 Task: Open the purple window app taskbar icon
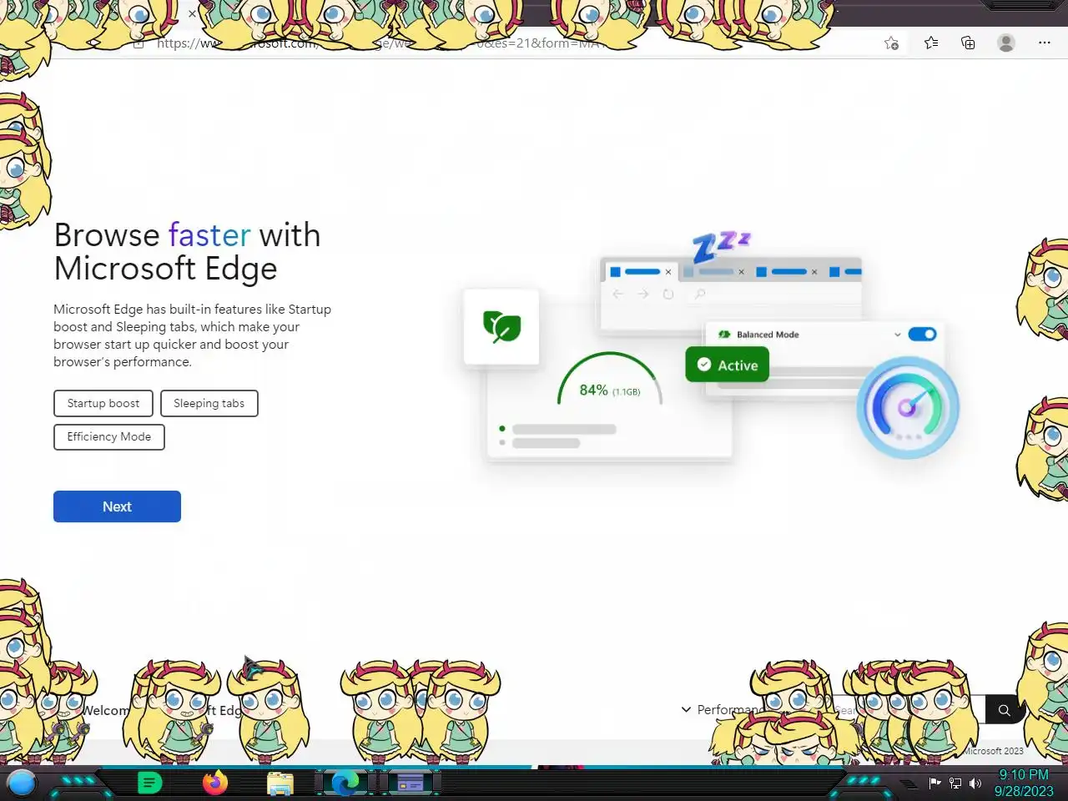(410, 783)
